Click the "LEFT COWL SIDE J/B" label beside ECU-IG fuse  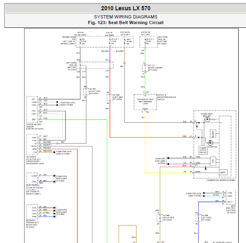coord(163,38)
